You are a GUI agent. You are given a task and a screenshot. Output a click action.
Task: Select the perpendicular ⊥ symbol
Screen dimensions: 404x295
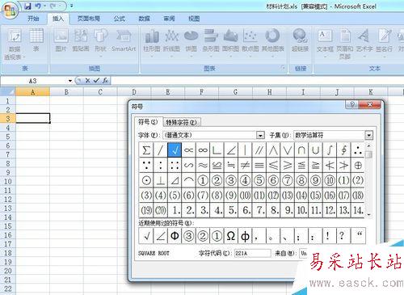pos(161,180)
